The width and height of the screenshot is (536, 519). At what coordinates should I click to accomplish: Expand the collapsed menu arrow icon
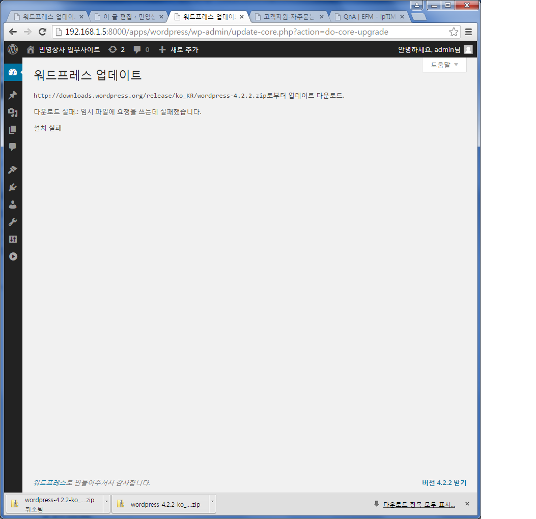(x=13, y=256)
